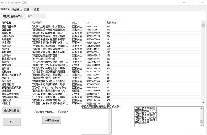This screenshot has width=207, height=135.
Task: Click the exclusion box scroll-down arrow
Action: pos(110,132)
